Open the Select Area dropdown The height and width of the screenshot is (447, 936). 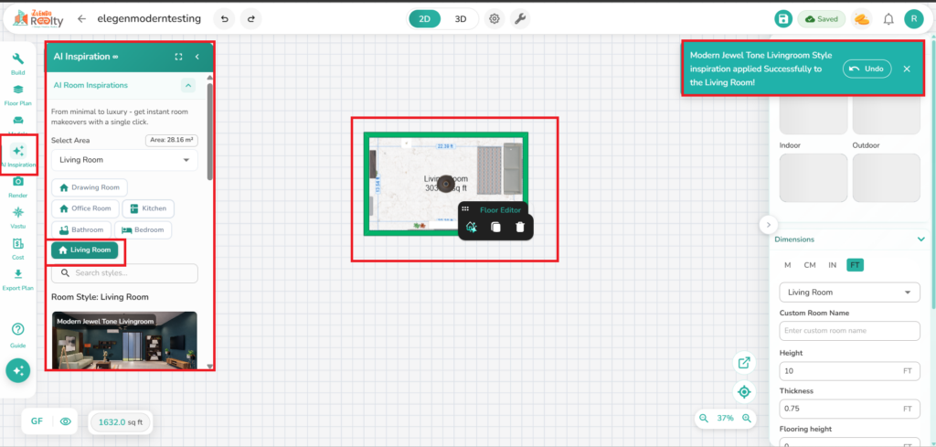(124, 160)
